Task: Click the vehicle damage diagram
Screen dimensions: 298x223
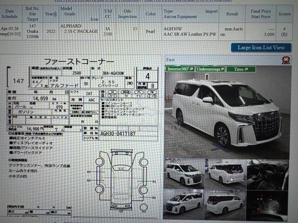Action: pyautogui.click(x=122, y=181)
